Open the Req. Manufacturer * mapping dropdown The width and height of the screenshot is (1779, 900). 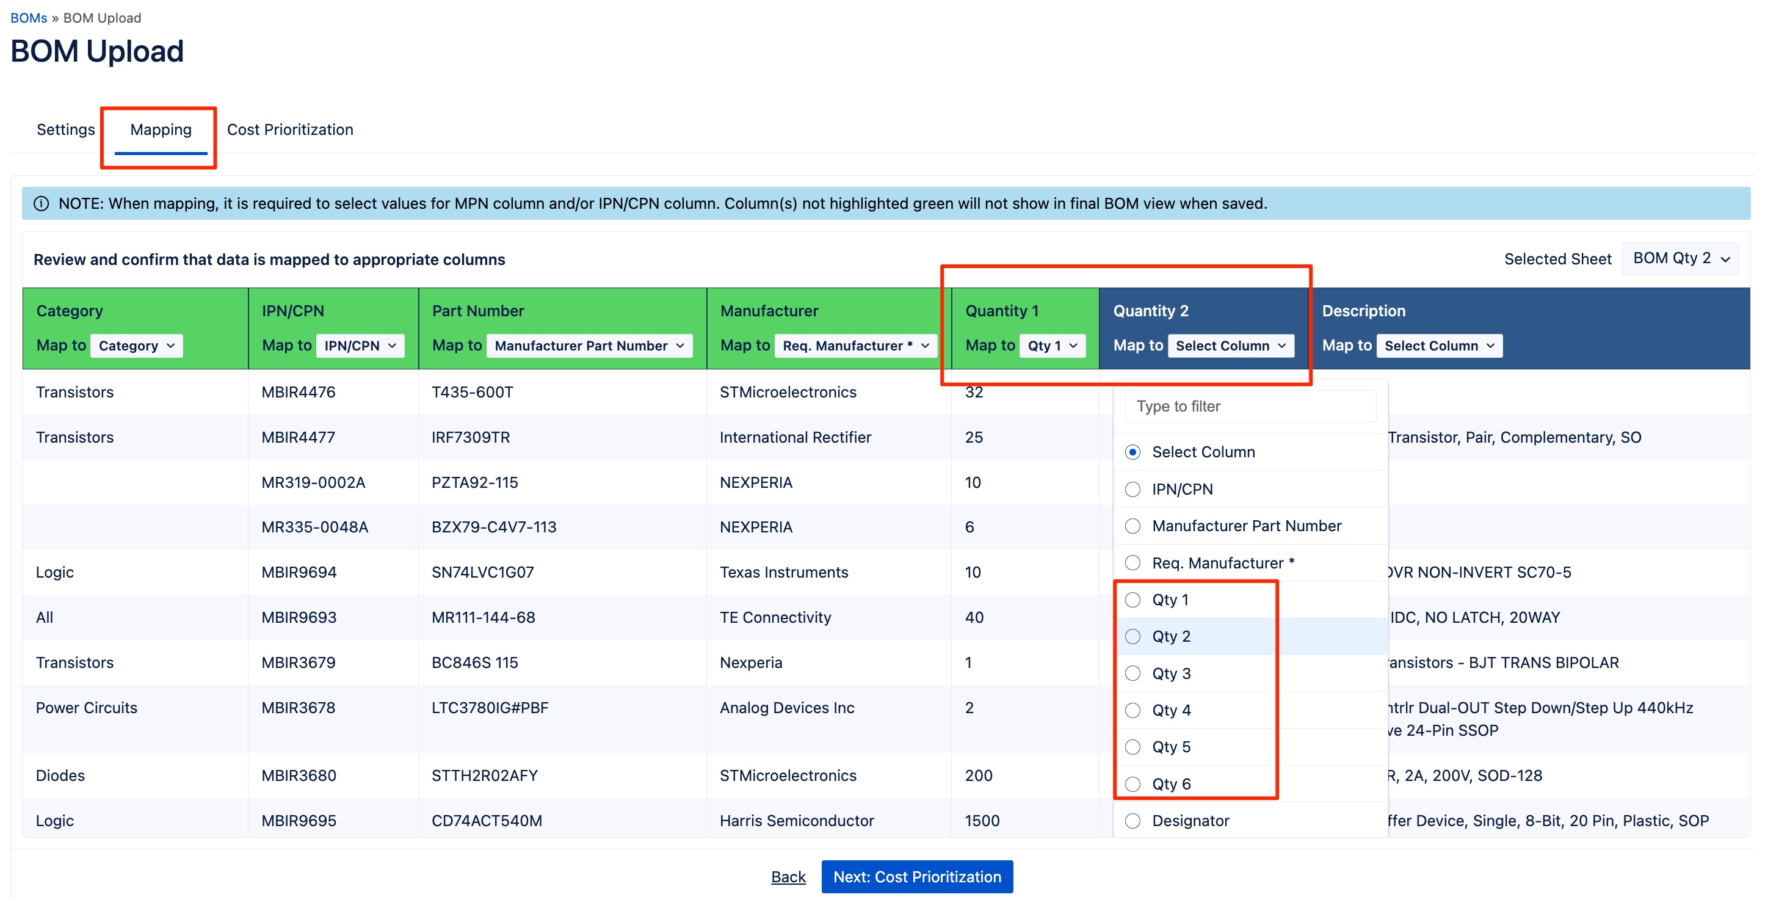click(856, 346)
